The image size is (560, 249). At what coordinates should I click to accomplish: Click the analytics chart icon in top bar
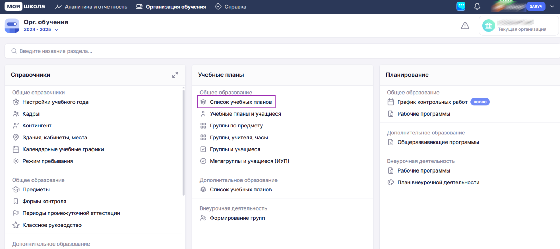click(x=58, y=7)
